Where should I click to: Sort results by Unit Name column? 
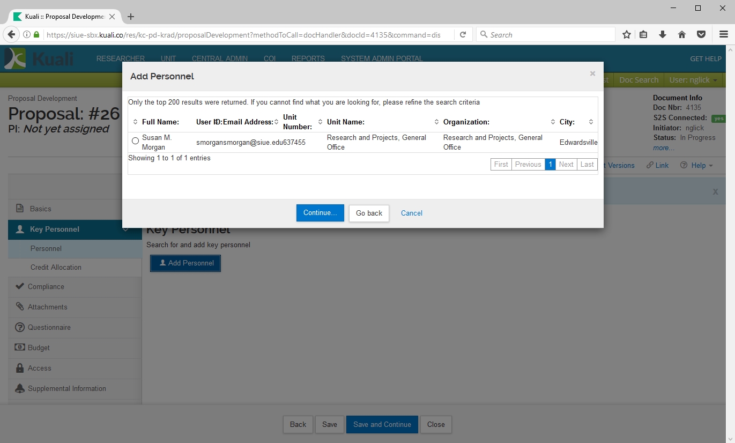tap(345, 122)
